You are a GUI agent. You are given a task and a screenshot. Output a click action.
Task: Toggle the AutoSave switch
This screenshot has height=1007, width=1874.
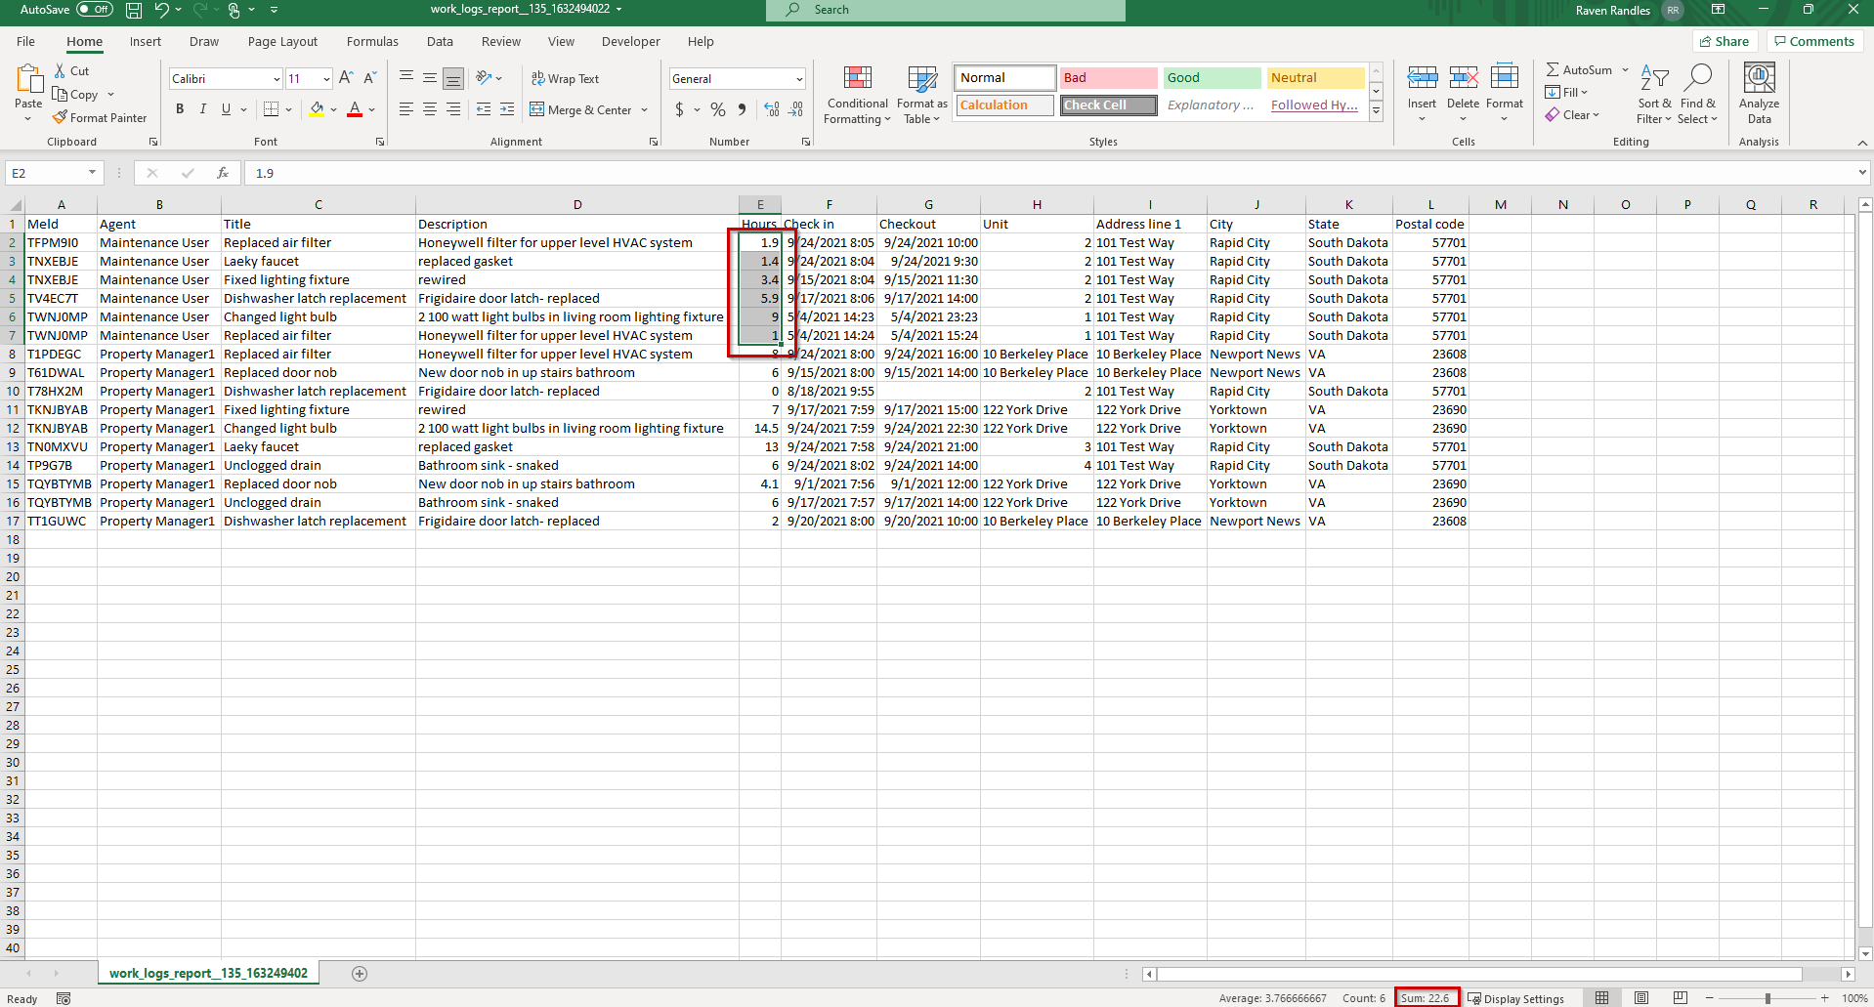(95, 10)
